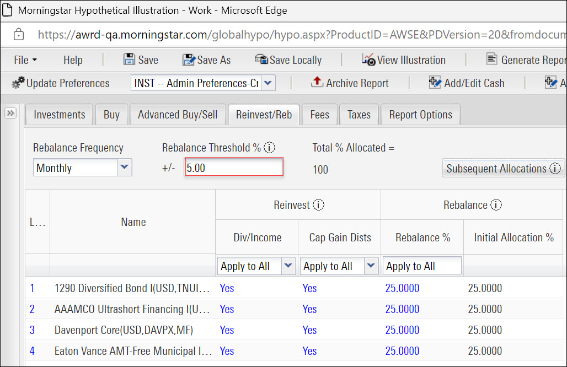
Task: Click info icon on Subsequent Allocations
Action: [555, 168]
